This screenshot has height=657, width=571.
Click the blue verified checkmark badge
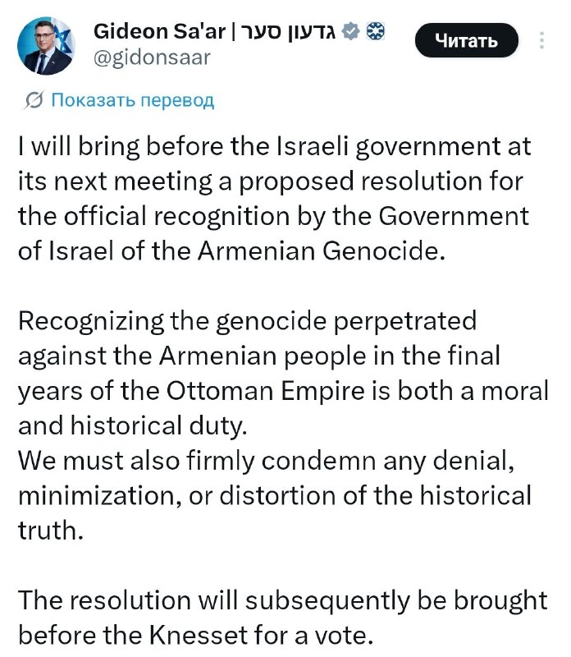(351, 31)
